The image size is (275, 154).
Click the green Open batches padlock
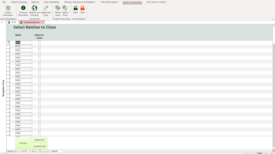tap(75, 9)
